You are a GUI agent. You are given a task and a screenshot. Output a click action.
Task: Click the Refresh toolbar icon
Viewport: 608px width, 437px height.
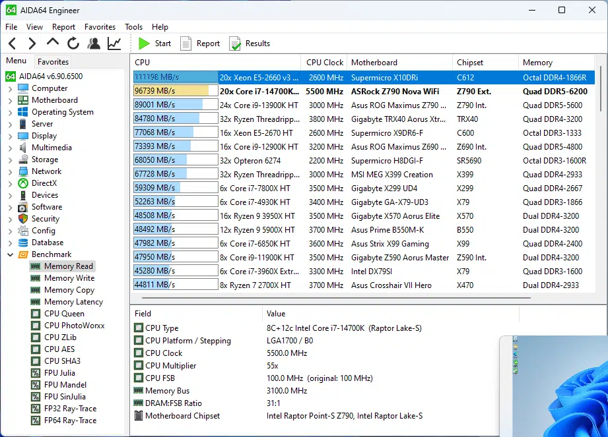click(73, 44)
